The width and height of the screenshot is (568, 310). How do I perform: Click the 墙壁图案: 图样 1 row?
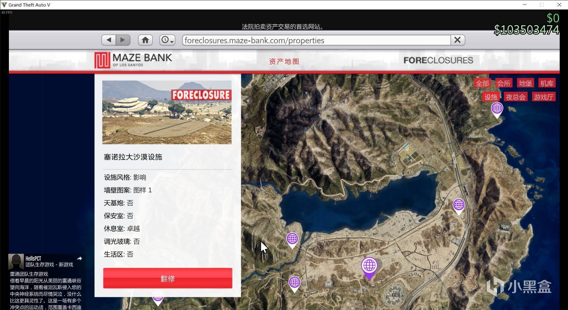[128, 190]
